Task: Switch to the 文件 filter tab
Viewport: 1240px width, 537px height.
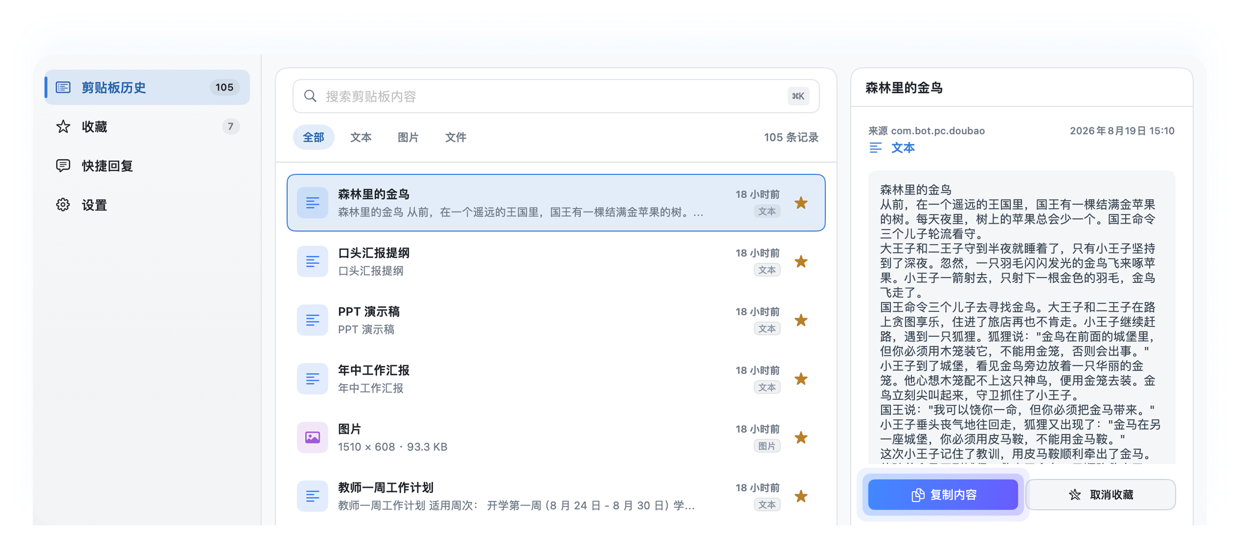Action: pyautogui.click(x=455, y=137)
